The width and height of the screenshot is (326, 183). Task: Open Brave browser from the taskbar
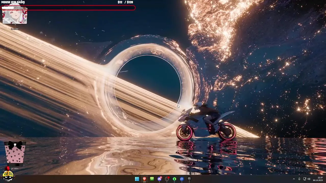coord(144,179)
